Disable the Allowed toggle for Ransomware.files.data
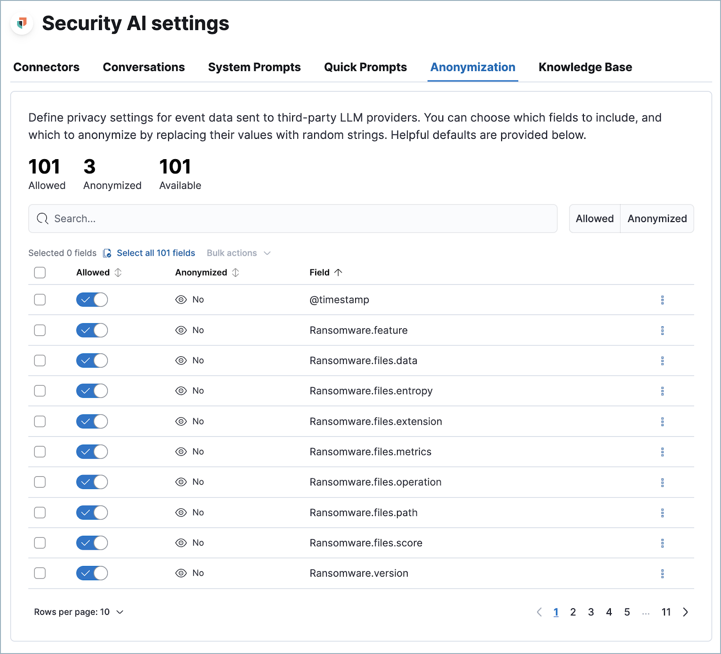The image size is (721, 654). click(x=92, y=360)
